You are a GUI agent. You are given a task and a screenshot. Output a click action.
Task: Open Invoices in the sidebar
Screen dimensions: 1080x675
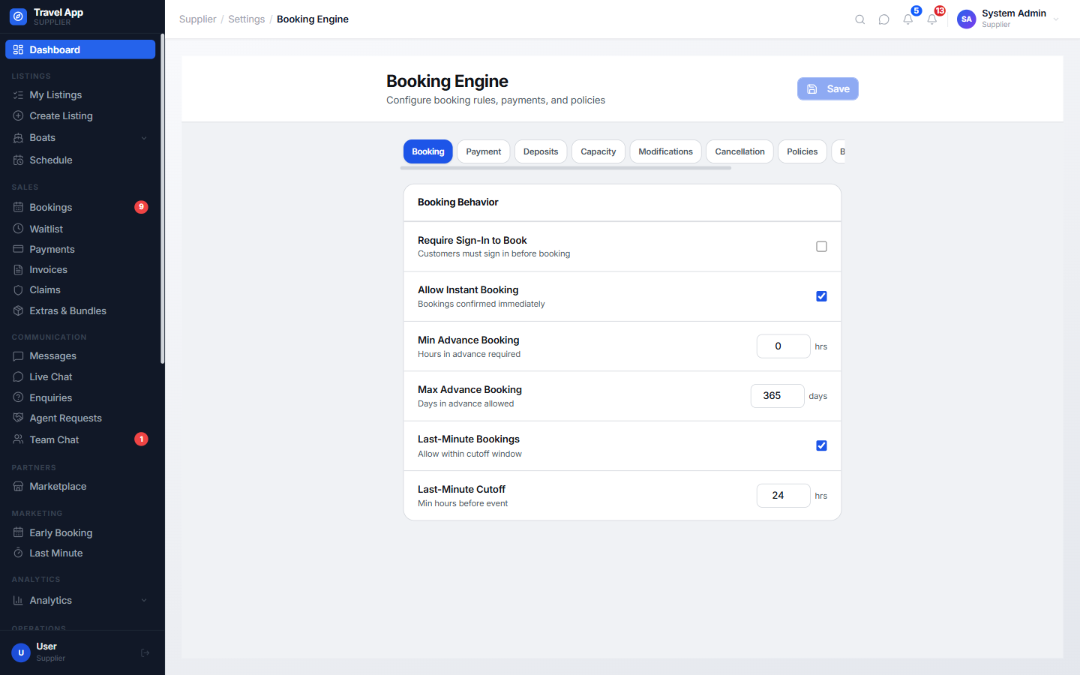[x=80, y=270]
